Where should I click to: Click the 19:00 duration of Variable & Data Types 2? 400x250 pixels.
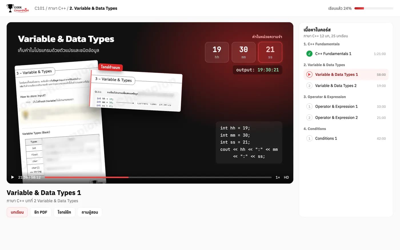381,86
